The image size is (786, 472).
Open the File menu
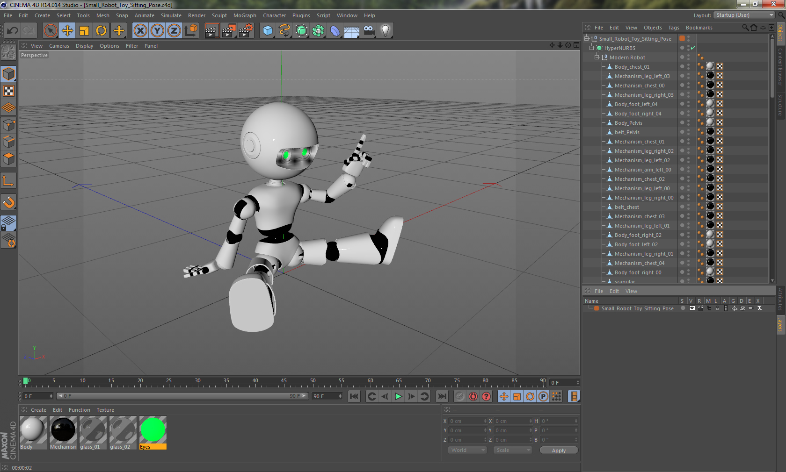[x=8, y=15]
